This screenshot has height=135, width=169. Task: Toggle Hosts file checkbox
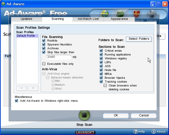click(101, 70)
